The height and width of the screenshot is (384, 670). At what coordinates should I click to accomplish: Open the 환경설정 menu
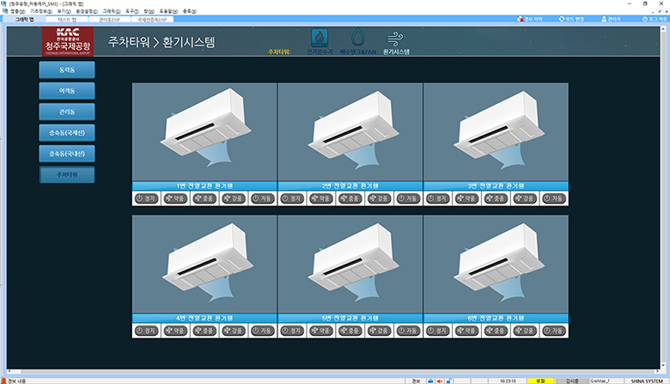(x=87, y=11)
